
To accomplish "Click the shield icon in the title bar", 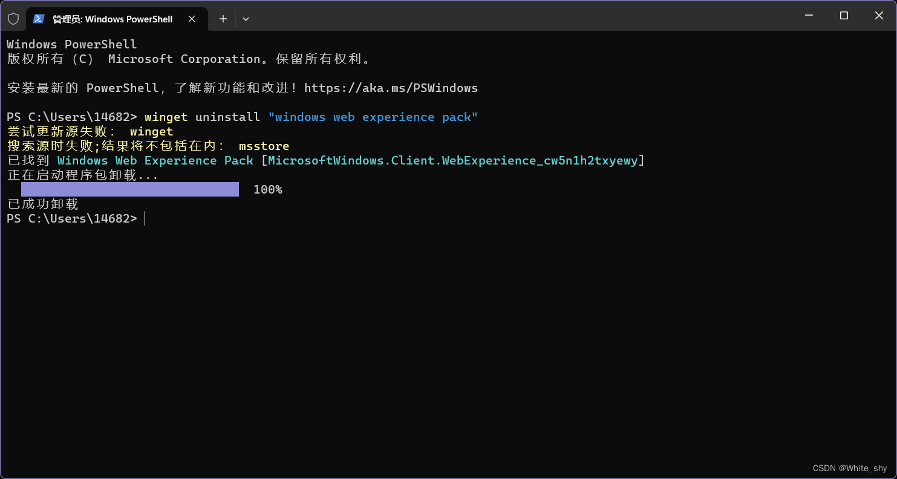I will pos(13,18).
